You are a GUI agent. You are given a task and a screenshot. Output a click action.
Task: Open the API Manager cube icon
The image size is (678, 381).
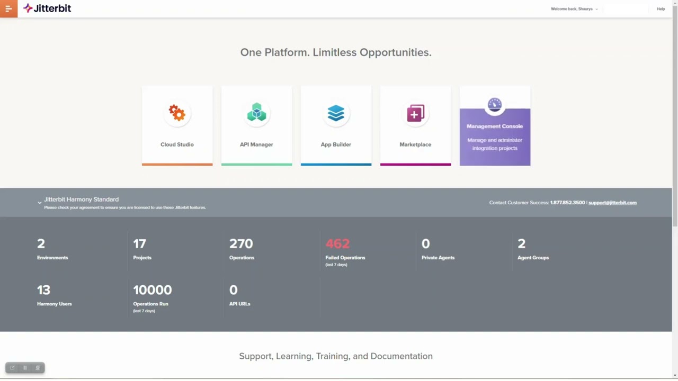[256, 113]
